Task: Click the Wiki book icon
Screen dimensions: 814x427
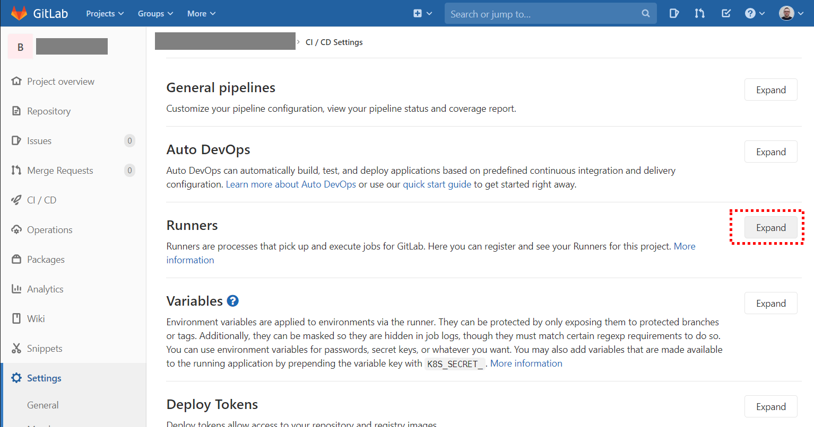Action: (x=16, y=318)
